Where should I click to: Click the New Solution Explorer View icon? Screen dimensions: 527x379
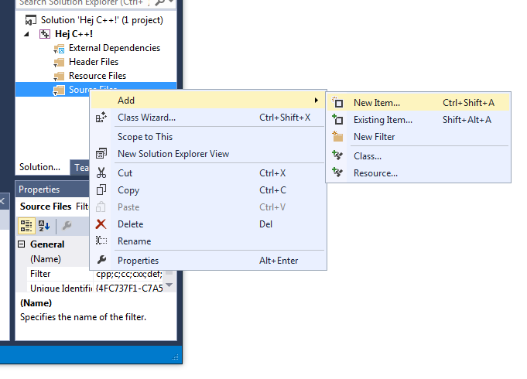pyautogui.click(x=101, y=154)
